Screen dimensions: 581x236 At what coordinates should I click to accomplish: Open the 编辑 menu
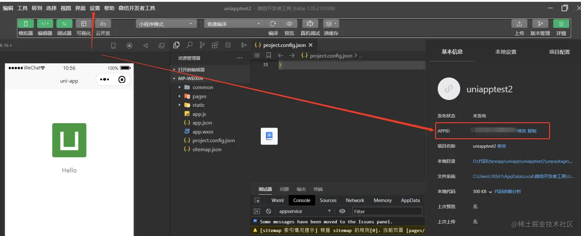pyautogui.click(x=8, y=8)
